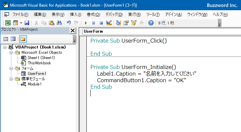The height and width of the screenshot is (132, 241).
Task: Open the アドイン(A) menu
Action: click(173, 15)
